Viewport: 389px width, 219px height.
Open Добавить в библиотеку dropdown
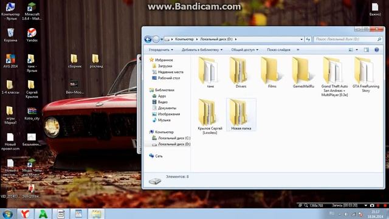coord(202,50)
